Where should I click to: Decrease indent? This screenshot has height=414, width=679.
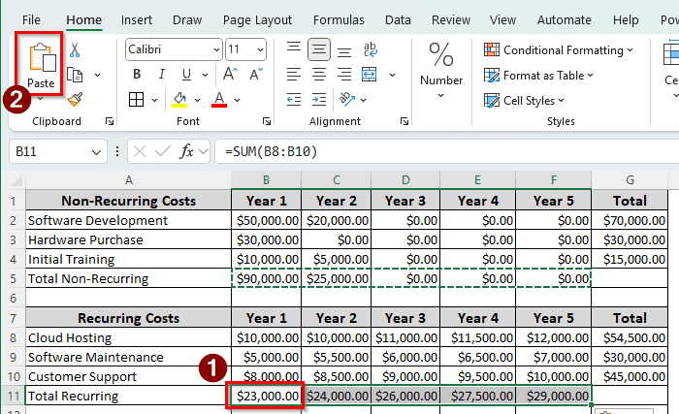(294, 100)
